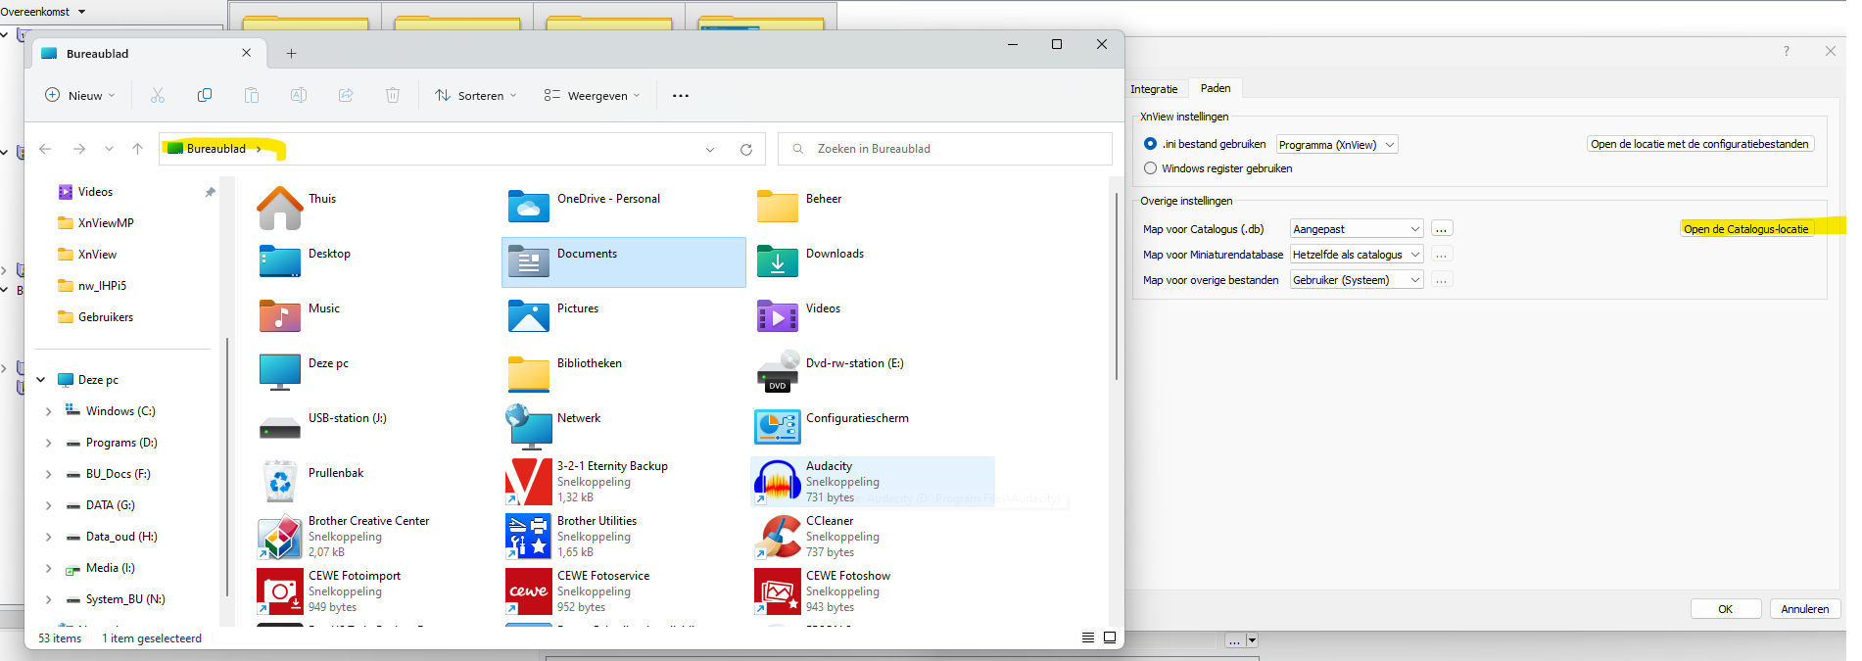The height and width of the screenshot is (661, 1862).
Task: Switch to large thumbnails view in status bar
Action: pyautogui.click(x=1110, y=637)
